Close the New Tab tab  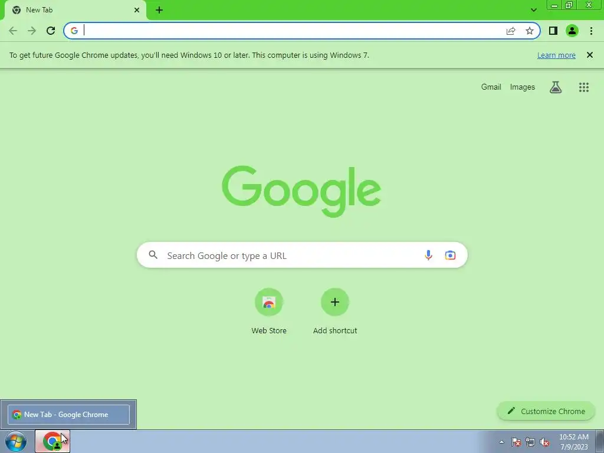[137, 10]
